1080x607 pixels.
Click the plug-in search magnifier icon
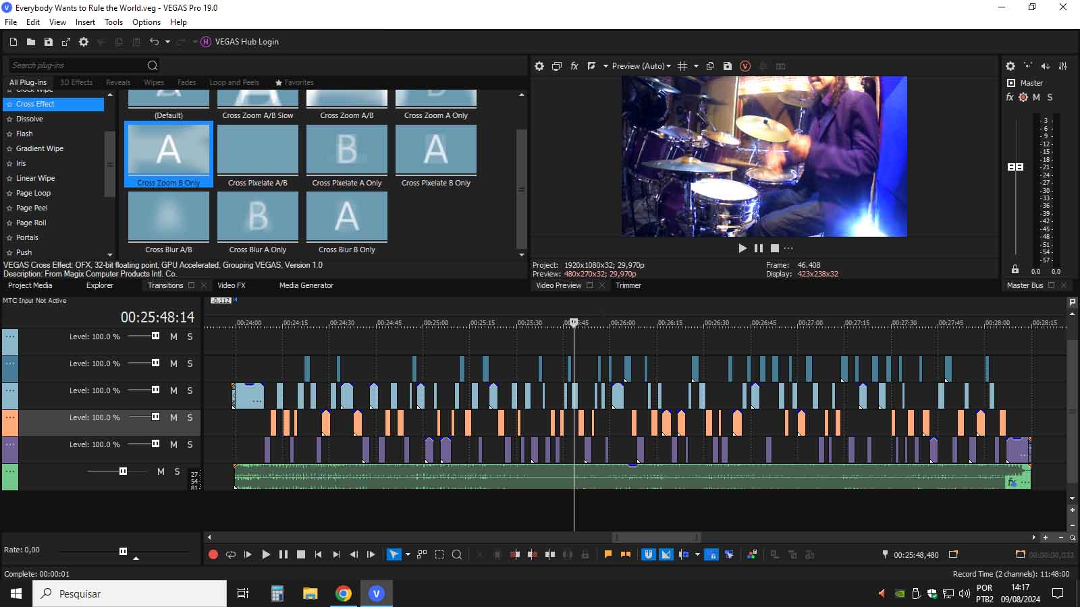click(x=153, y=65)
